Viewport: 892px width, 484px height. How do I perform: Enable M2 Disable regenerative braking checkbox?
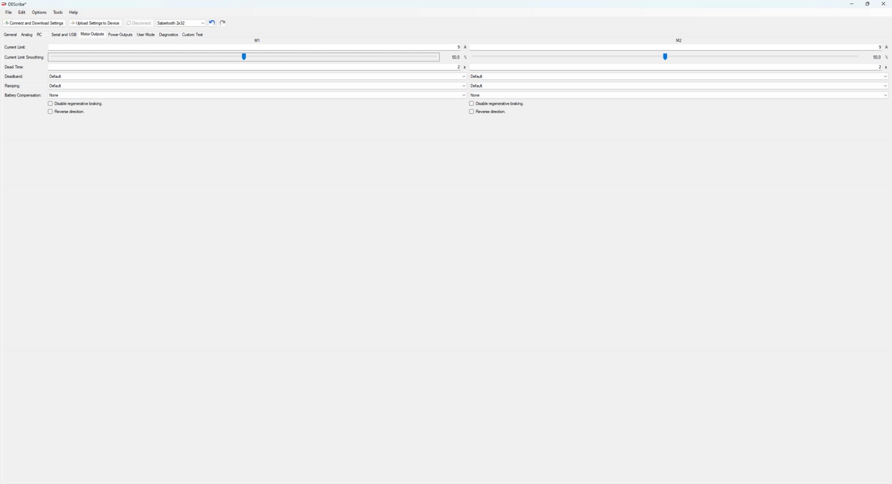[472, 104]
